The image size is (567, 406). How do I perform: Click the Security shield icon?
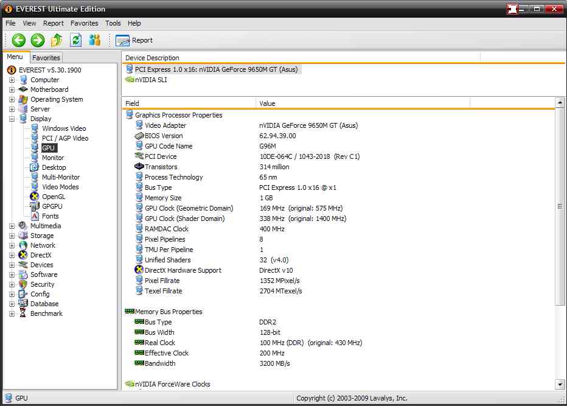[x=23, y=284]
